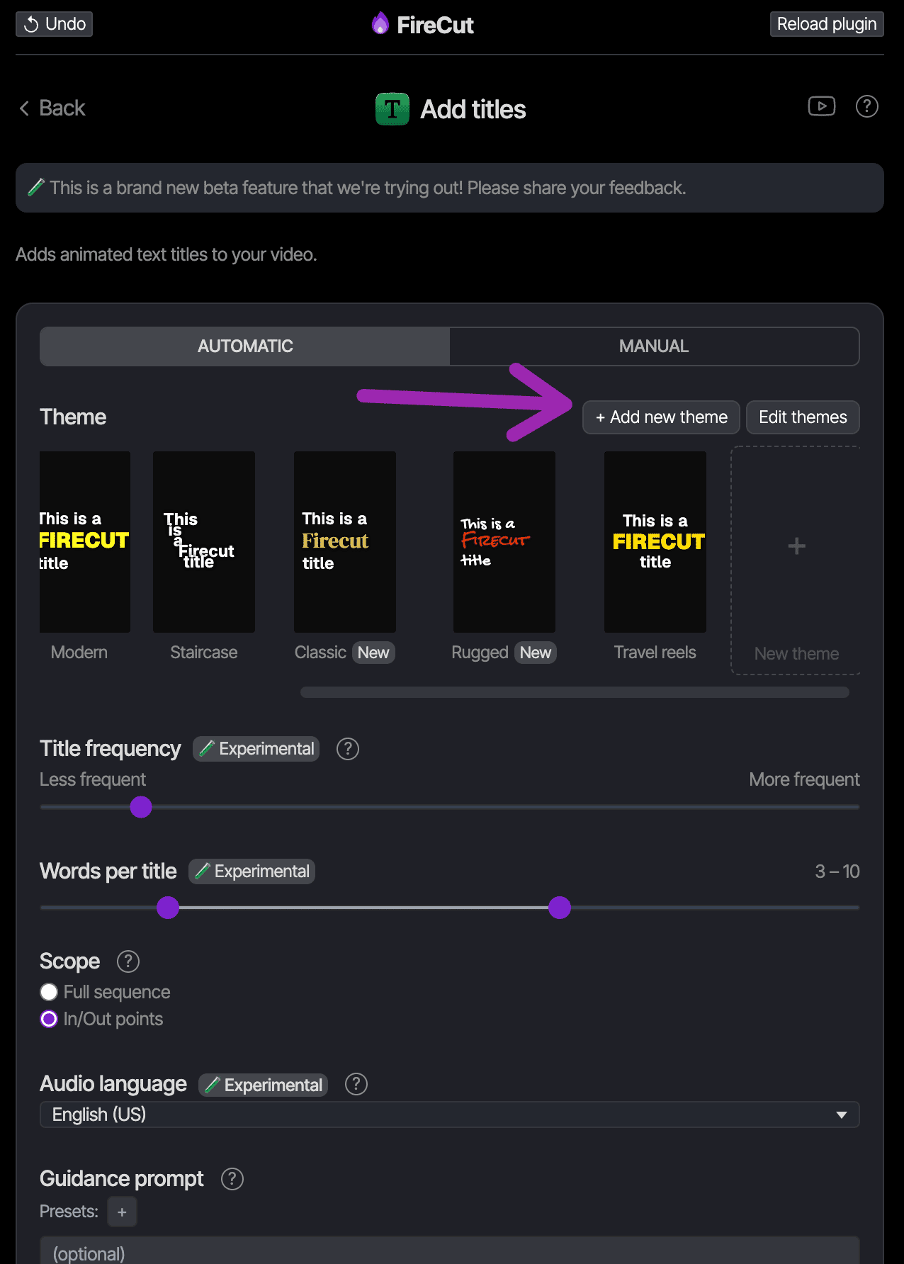
Task: Switch to the AUTOMATIC tab
Action: click(x=245, y=346)
